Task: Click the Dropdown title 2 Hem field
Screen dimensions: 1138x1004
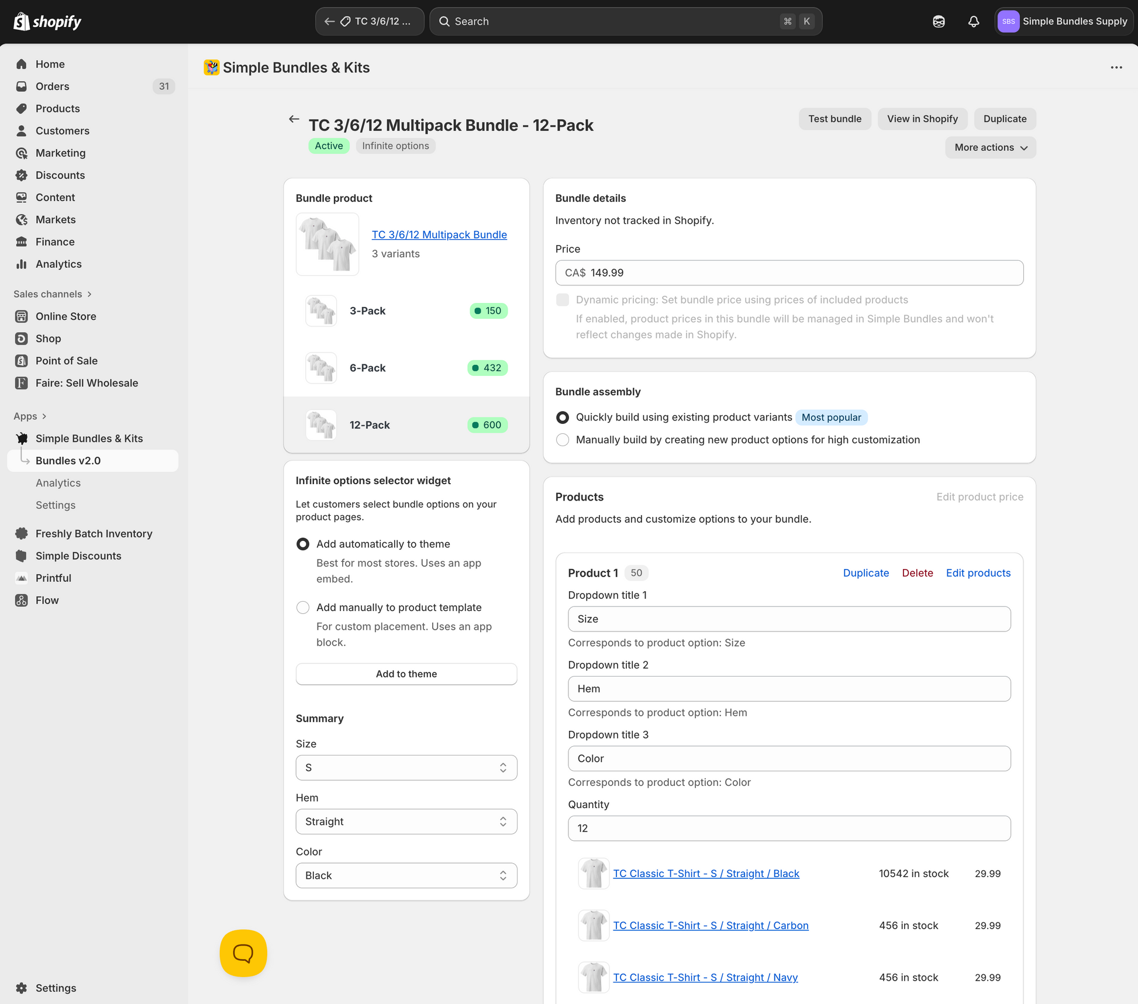Action: (789, 689)
